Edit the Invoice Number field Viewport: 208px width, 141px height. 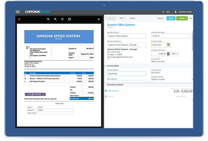[x=171, y=36]
